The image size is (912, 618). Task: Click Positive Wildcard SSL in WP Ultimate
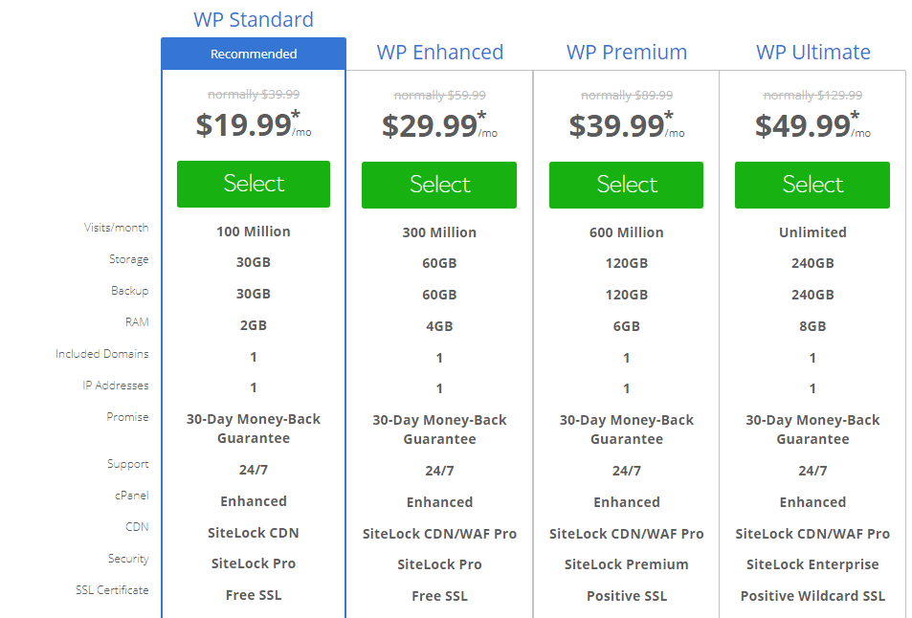[812, 596]
